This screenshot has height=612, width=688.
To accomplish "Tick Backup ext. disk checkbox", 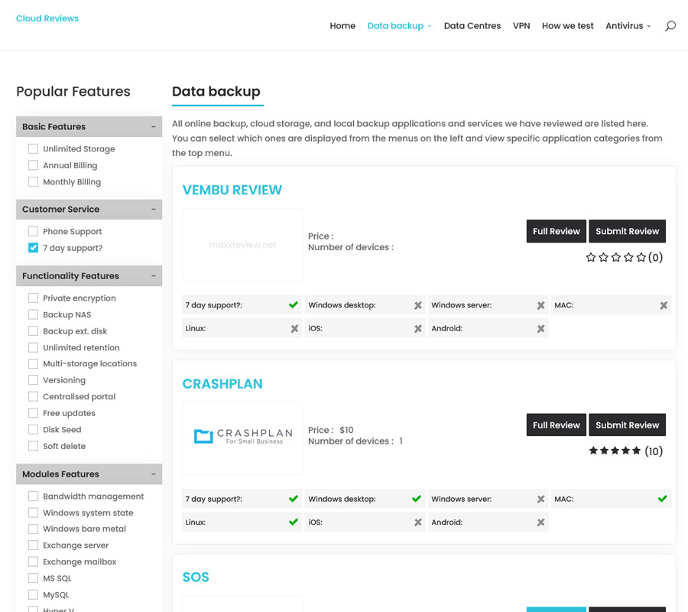I will pos(33,331).
